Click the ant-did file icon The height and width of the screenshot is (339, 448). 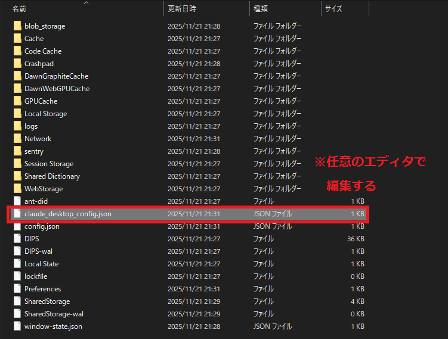(x=17, y=201)
